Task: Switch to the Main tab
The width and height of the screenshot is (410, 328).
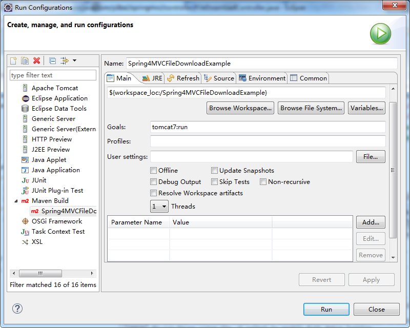Action: coord(119,78)
